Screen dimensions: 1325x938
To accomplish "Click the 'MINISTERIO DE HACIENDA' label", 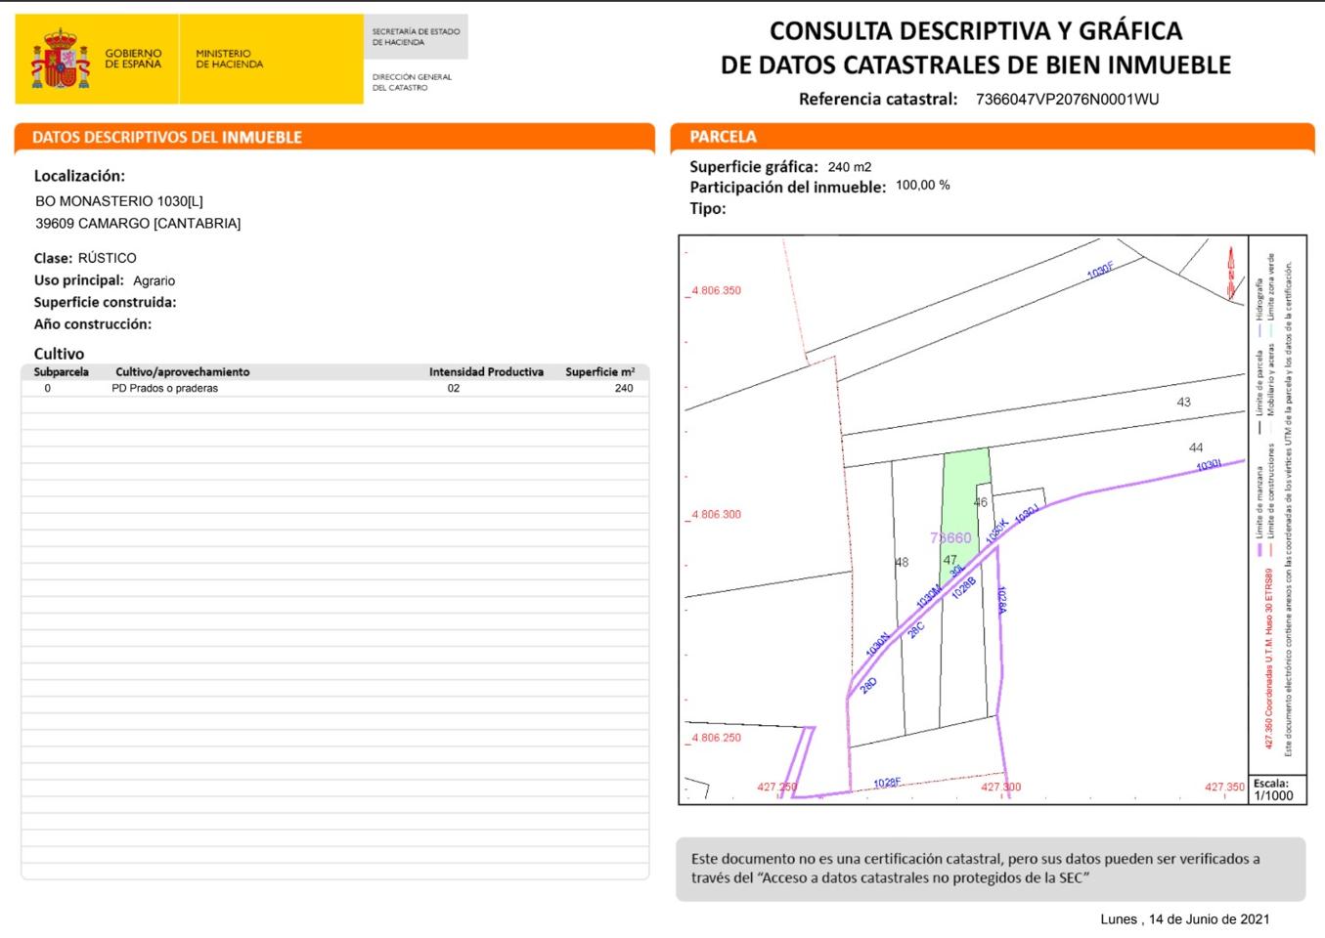I will click(x=229, y=59).
